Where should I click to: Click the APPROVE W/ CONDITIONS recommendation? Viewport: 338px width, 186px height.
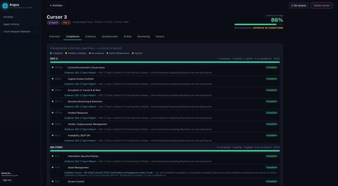268,28
